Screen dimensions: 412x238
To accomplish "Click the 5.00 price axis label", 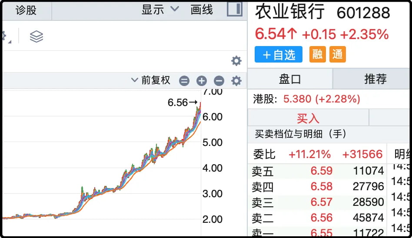I will click(213, 142).
